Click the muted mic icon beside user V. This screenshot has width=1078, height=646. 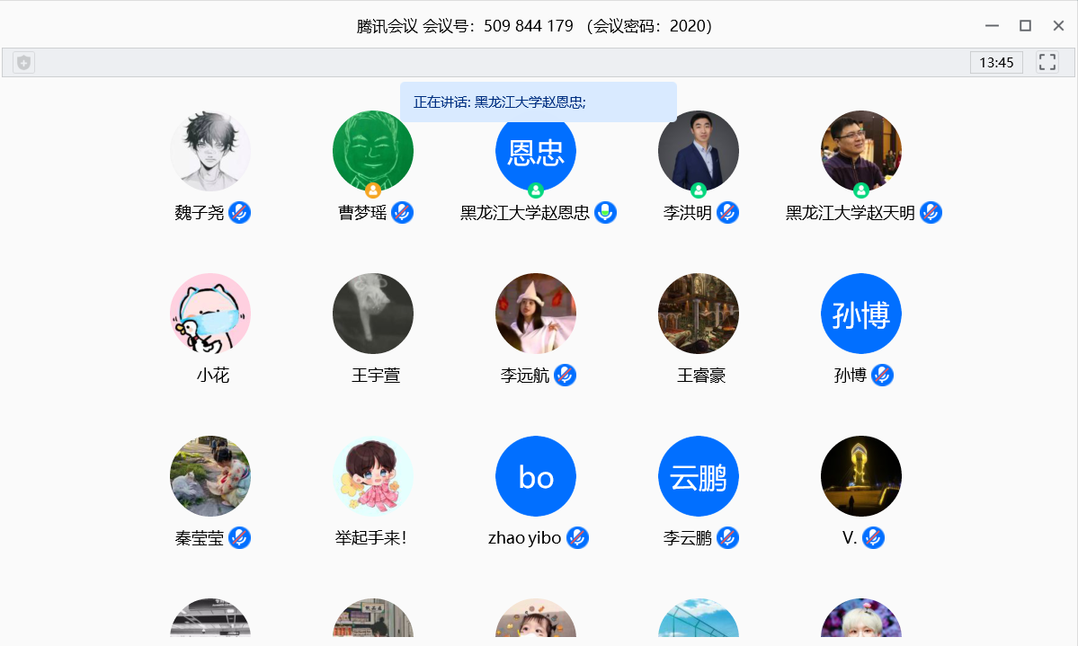(873, 538)
